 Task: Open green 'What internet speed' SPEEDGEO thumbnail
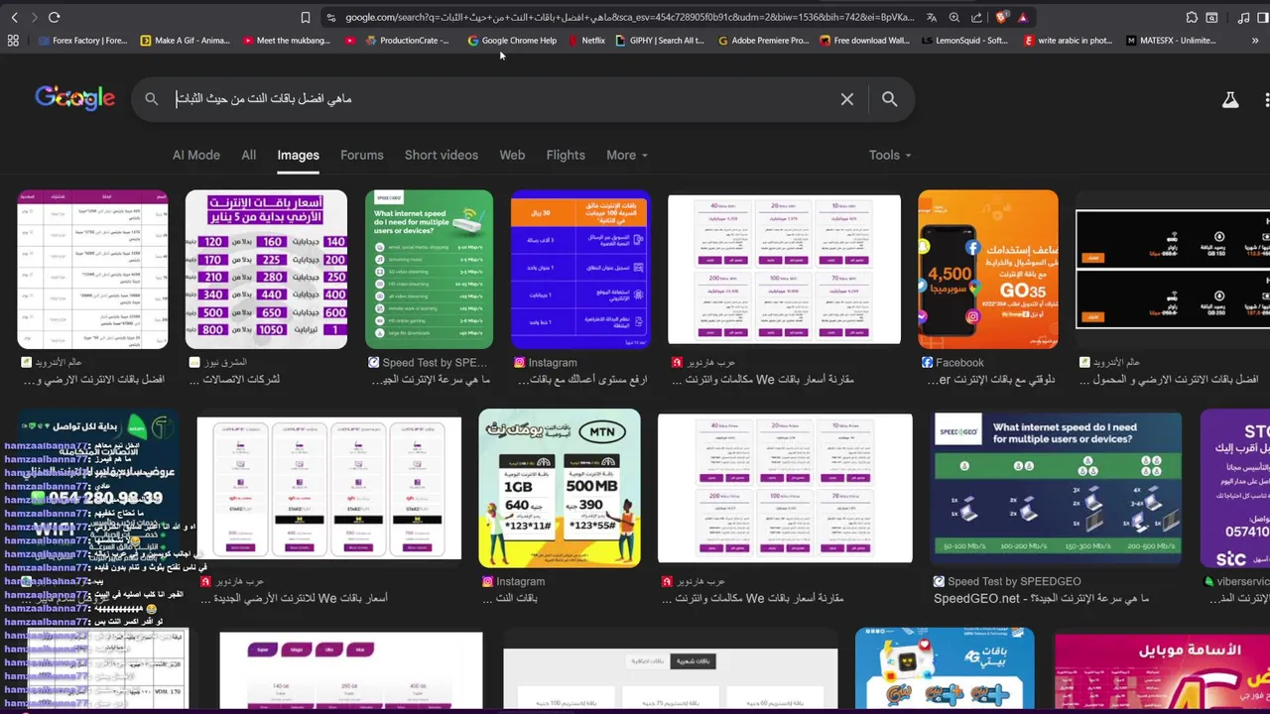click(429, 270)
